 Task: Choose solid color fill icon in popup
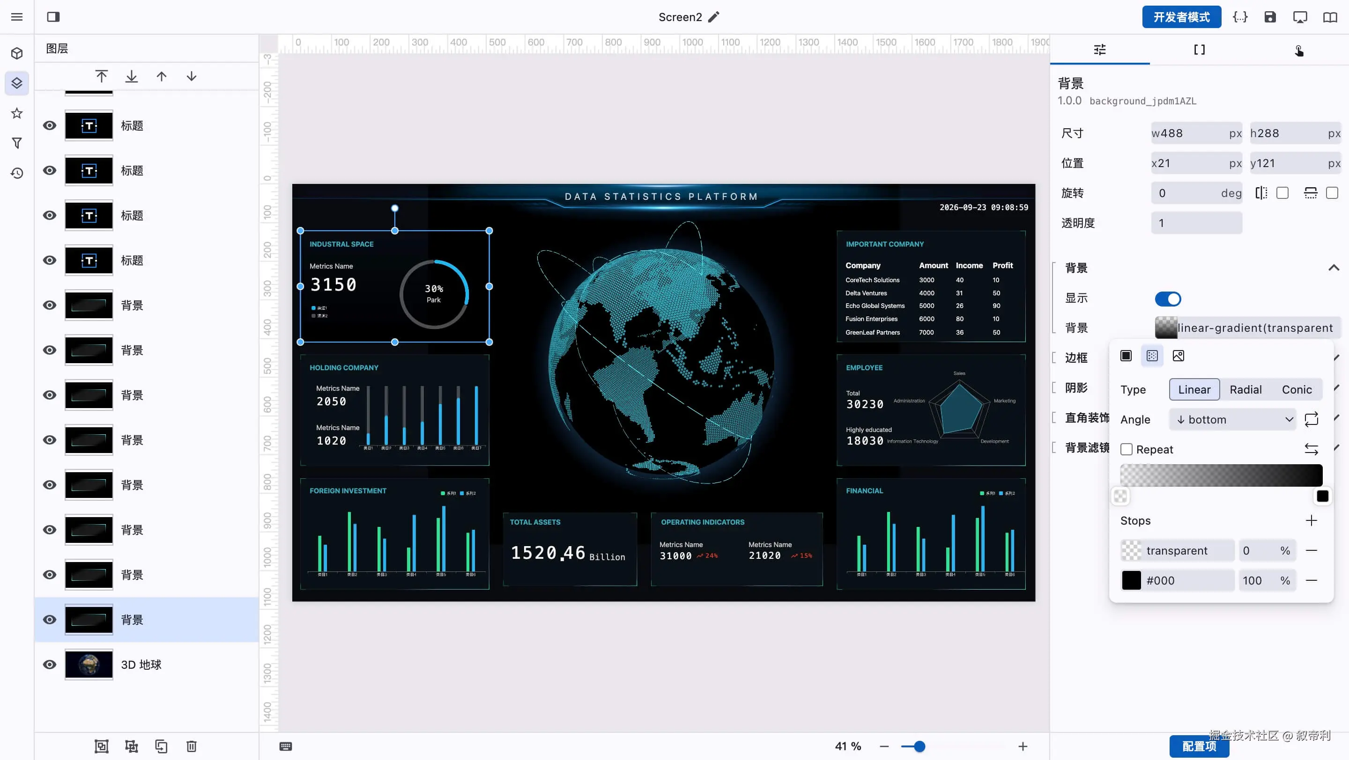click(1126, 356)
